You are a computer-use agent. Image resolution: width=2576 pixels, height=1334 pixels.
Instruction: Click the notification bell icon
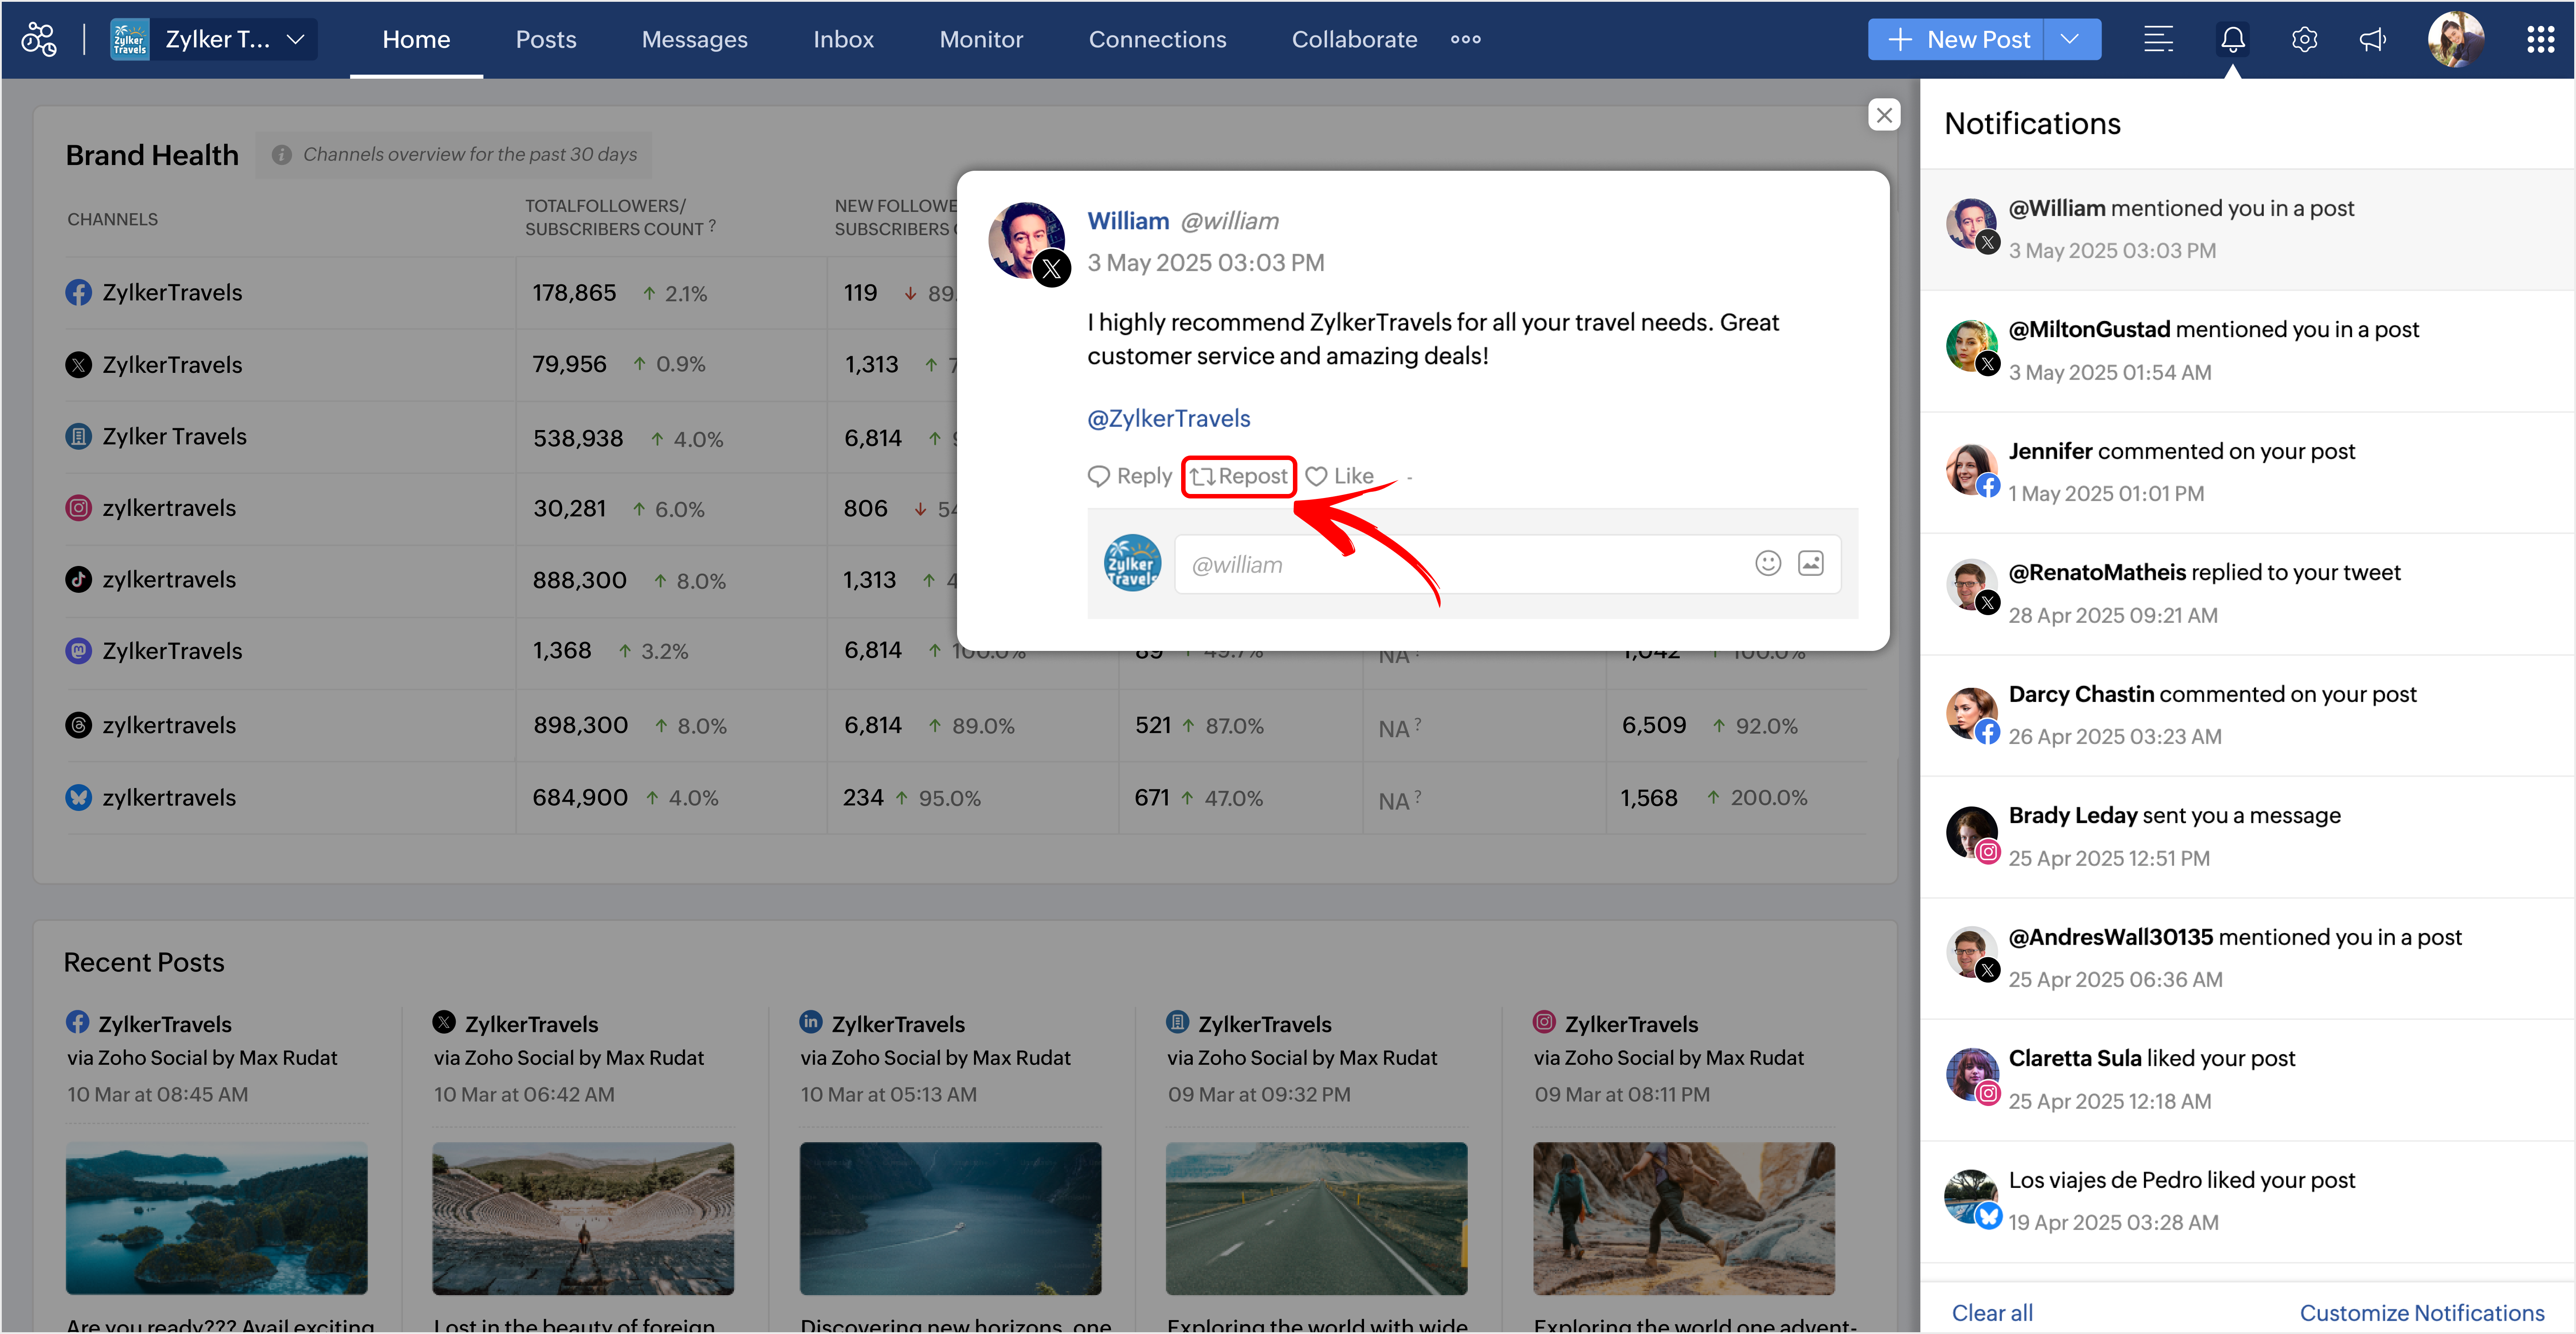click(2232, 40)
